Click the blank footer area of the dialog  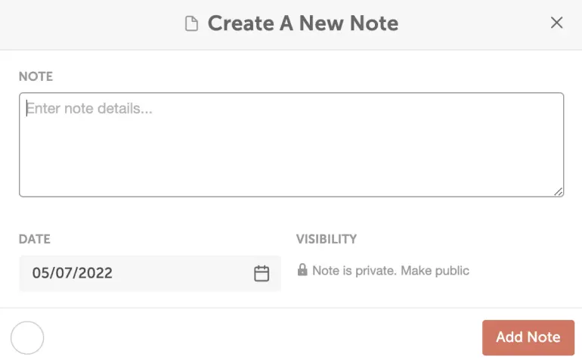click(257, 337)
